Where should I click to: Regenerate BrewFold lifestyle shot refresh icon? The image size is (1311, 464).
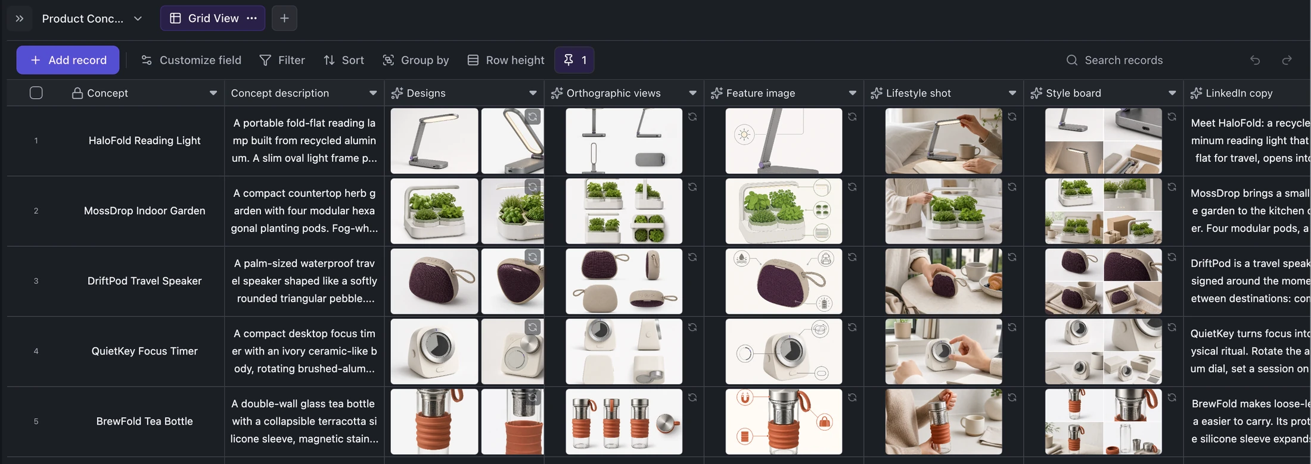click(x=1012, y=397)
